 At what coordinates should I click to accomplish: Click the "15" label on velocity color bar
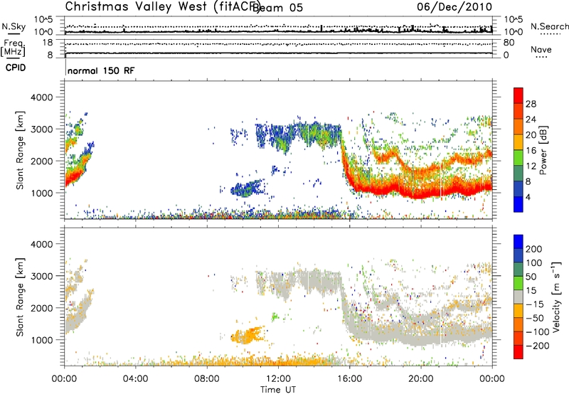[x=531, y=291]
